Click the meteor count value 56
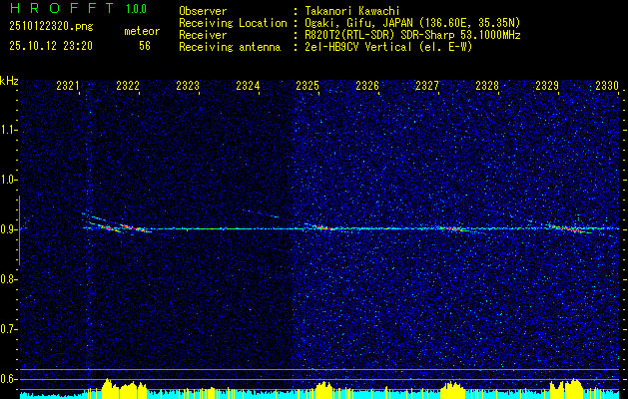The image size is (628, 399). (x=145, y=46)
